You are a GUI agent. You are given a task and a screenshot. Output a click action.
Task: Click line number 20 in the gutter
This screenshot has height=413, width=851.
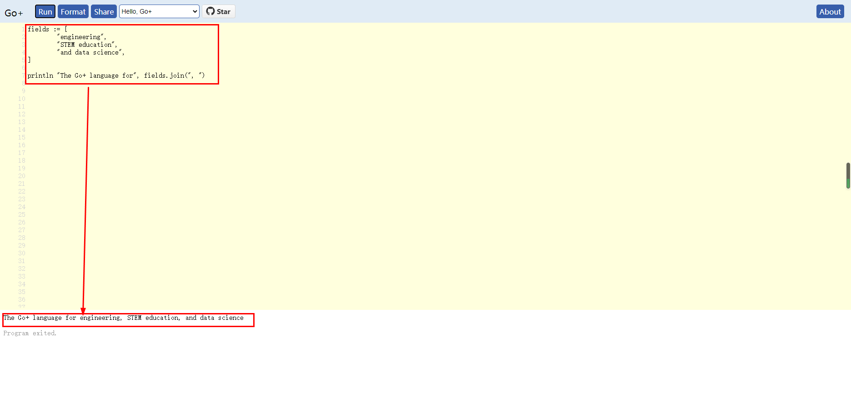coord(21,176)
